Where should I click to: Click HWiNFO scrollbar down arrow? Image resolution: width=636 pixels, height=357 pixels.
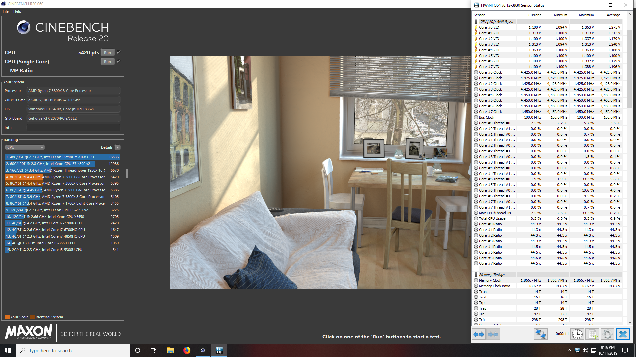tap(630, 323)
